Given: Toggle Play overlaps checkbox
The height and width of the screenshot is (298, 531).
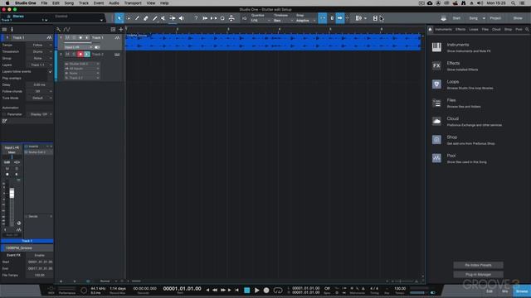Looking at the screenshot, I should pos(51,79).
